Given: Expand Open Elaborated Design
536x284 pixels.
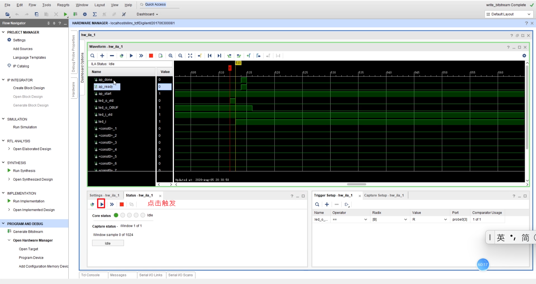Looking at the screenshot, I should [9, 149].
